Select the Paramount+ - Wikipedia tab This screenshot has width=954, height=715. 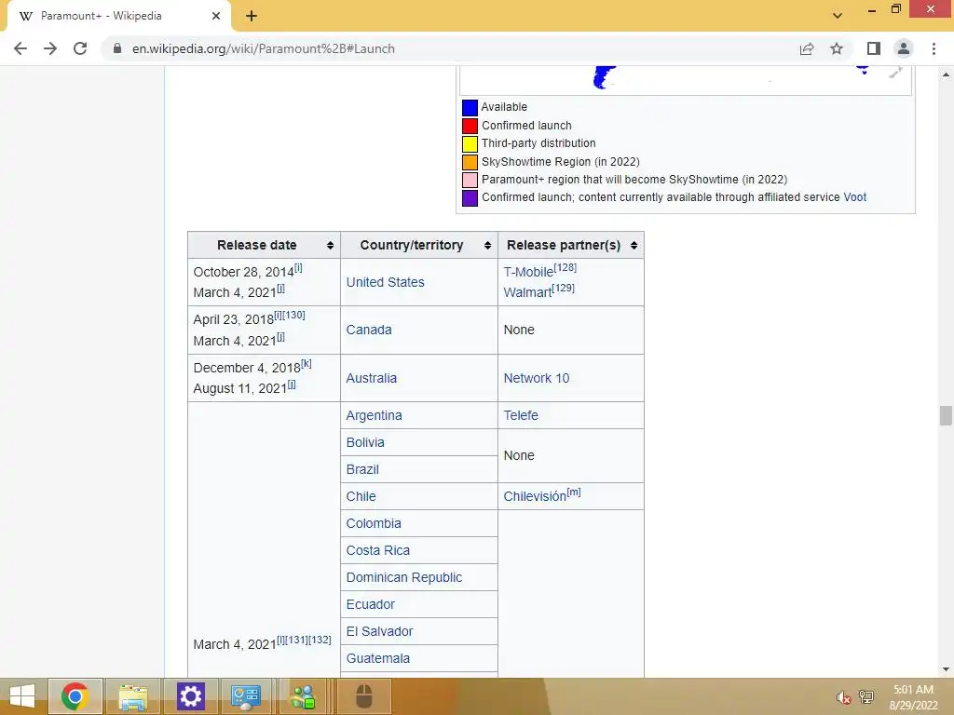pos(118,16)
